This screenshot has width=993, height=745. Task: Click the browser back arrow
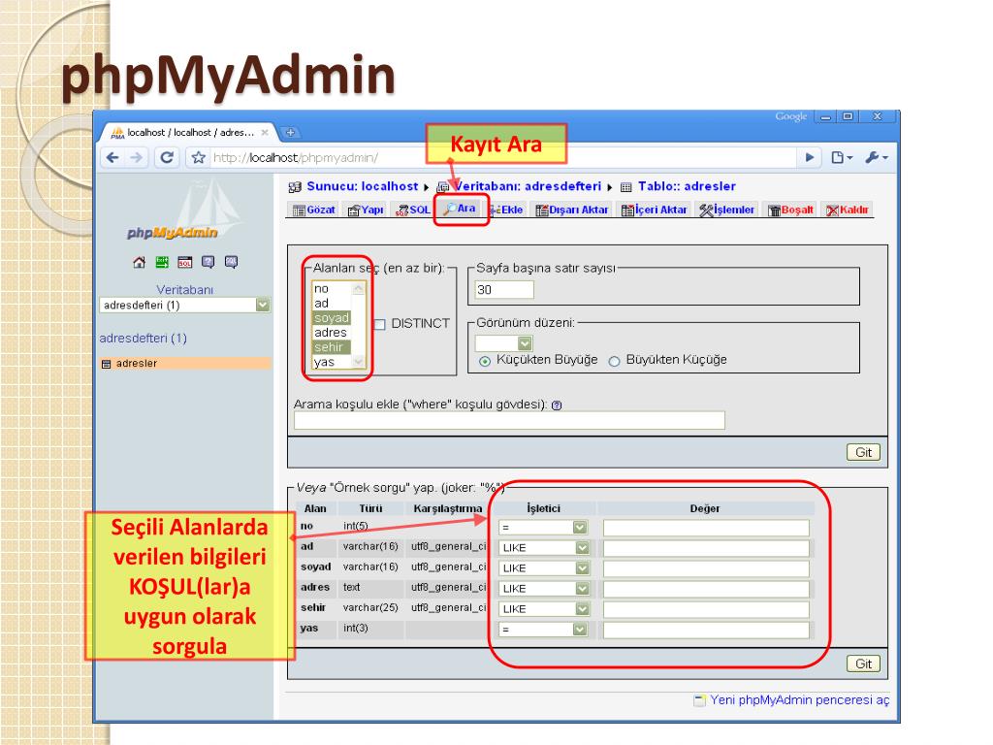[x=112, y=157]
